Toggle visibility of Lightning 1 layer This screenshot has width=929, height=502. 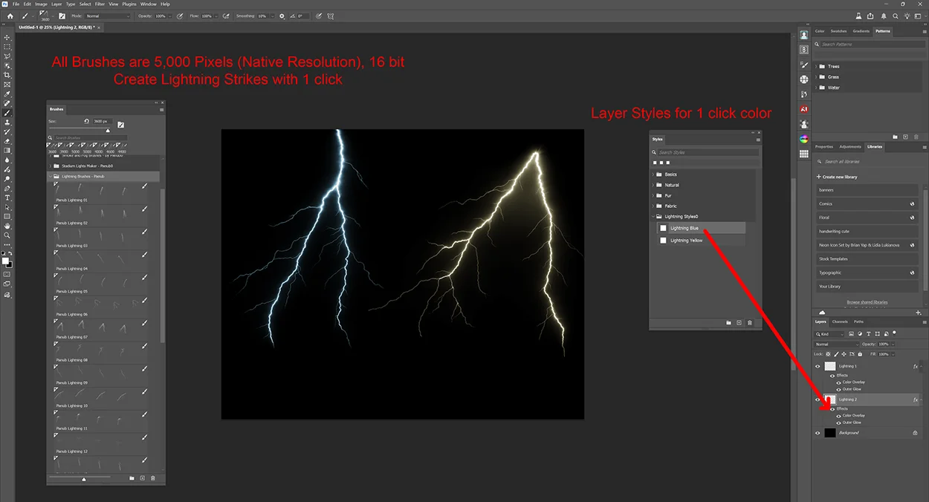pyautogui.click(x=817, y=365)
